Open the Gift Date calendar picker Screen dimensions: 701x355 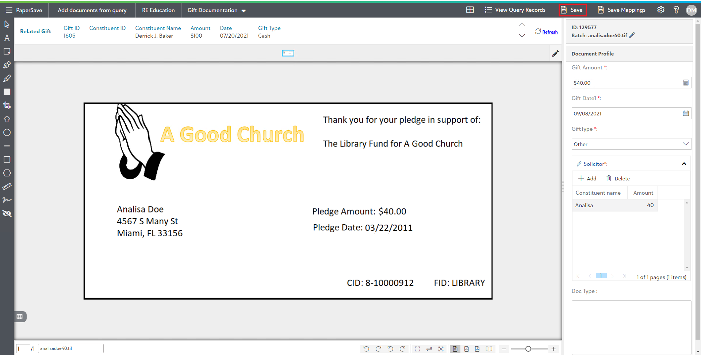tap(686, 114)
